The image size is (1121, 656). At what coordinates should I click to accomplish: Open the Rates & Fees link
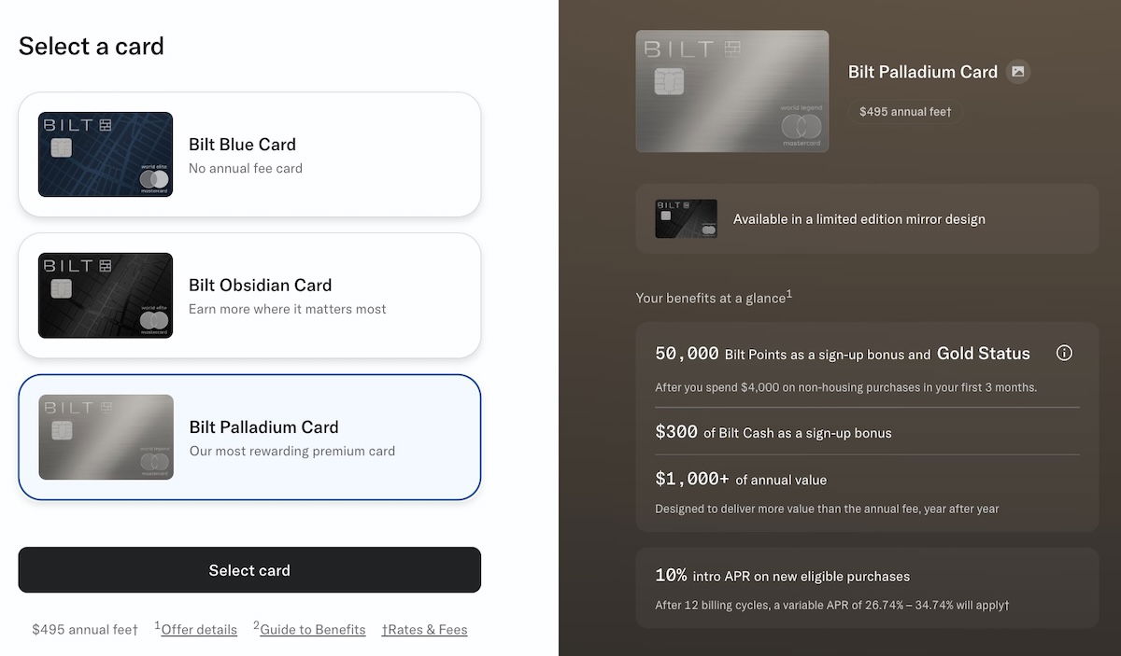click(x=427, y=630)
